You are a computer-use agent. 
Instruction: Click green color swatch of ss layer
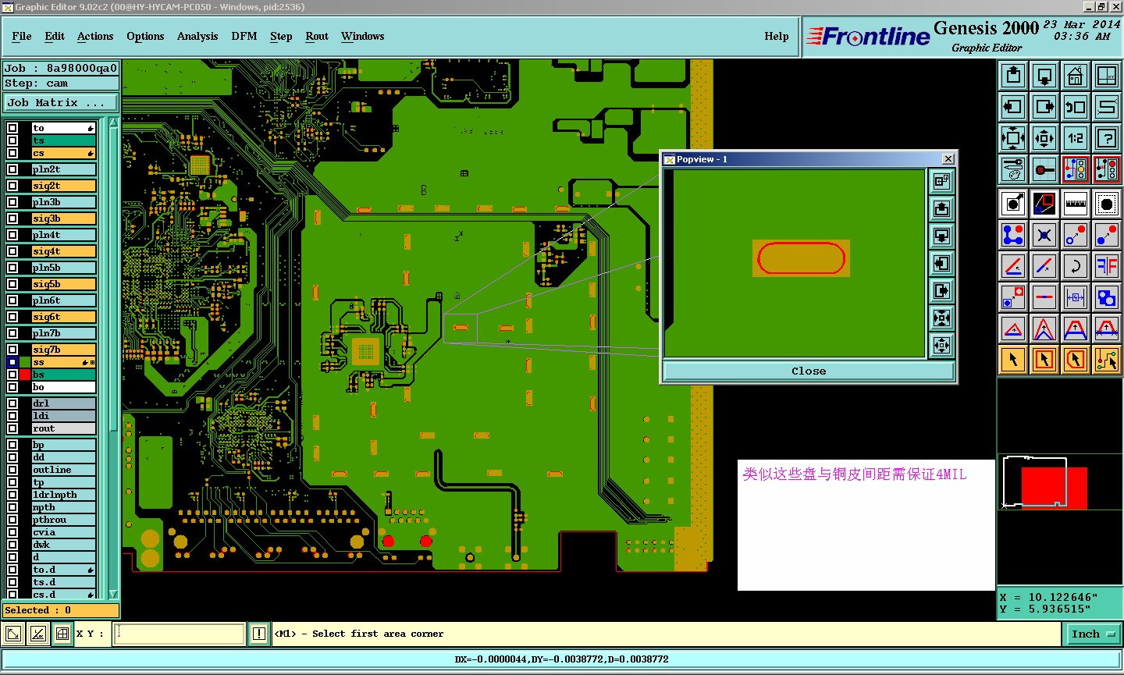click(25, 362)
